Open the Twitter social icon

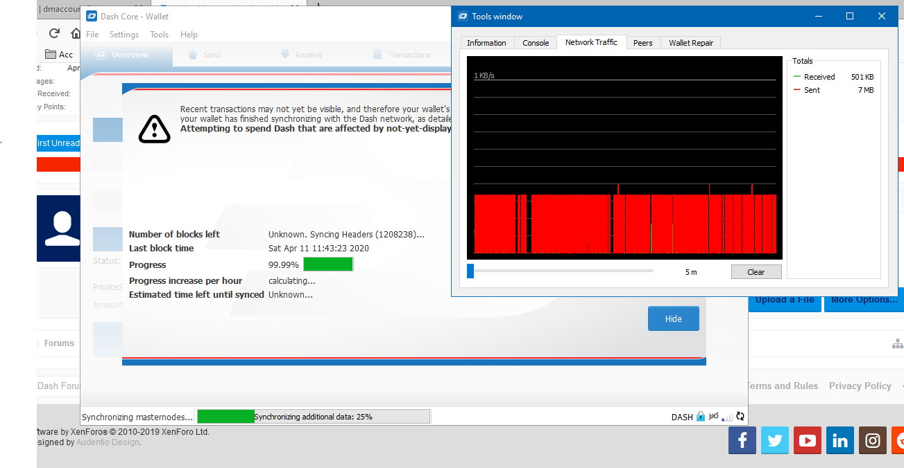(775, 440)
